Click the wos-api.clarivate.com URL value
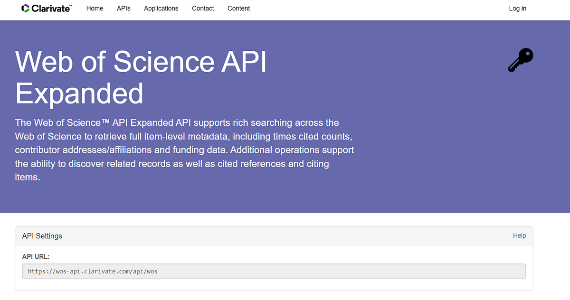The image size is (570, 300). (93, 271)
